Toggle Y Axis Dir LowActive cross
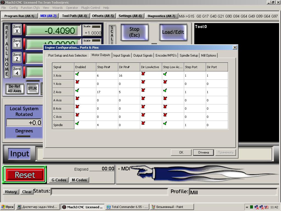This screenshot has height=211, width=281. pos(143,82)
